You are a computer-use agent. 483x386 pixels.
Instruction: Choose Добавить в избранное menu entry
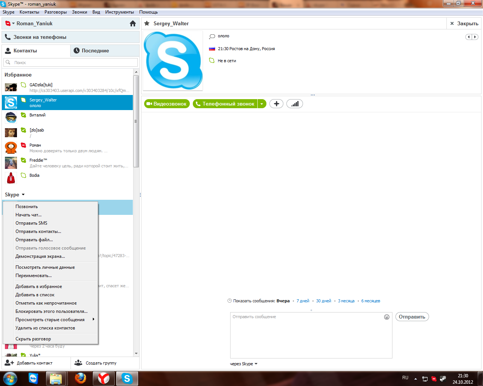(51, 286)
